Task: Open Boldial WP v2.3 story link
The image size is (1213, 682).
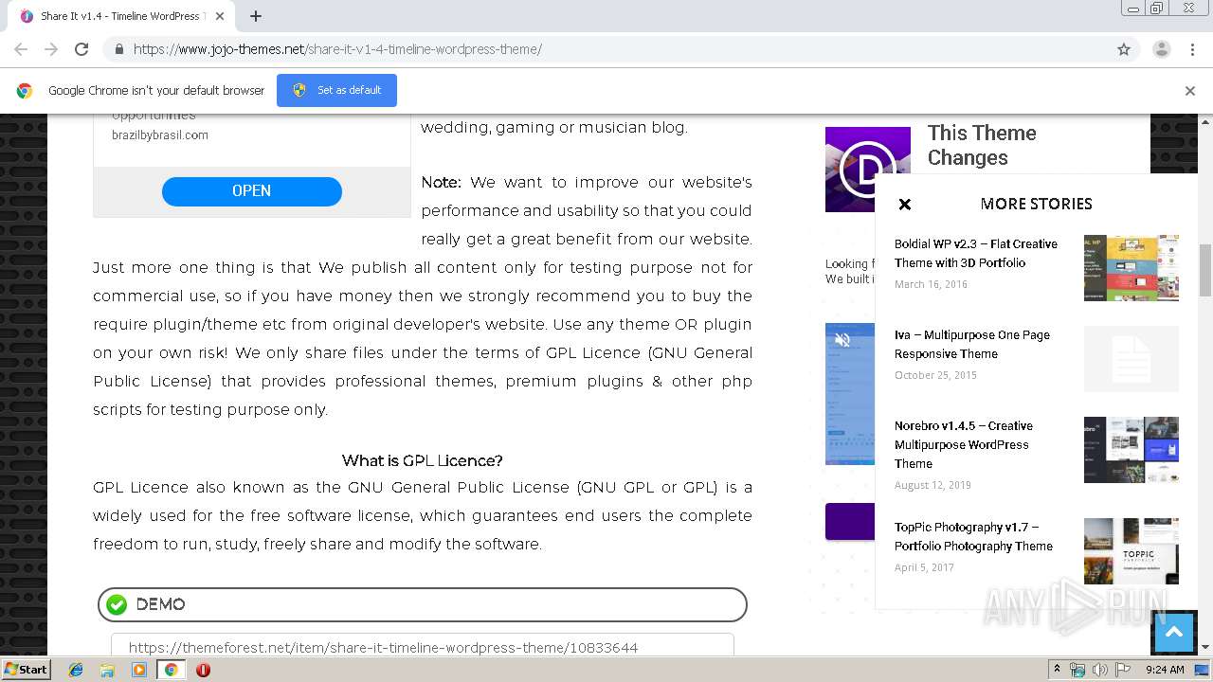Action: click(x=976, y=253)
